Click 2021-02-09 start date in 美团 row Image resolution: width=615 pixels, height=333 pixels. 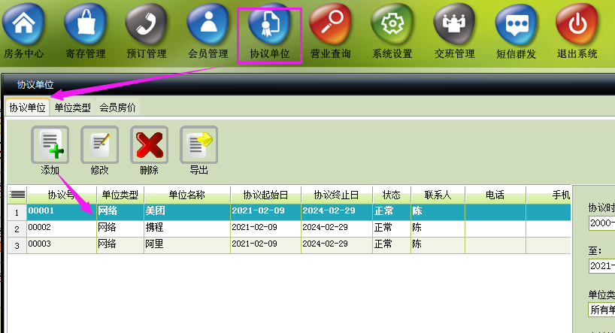(266, 212)
